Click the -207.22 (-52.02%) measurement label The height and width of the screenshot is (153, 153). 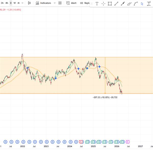coord(105,97)
